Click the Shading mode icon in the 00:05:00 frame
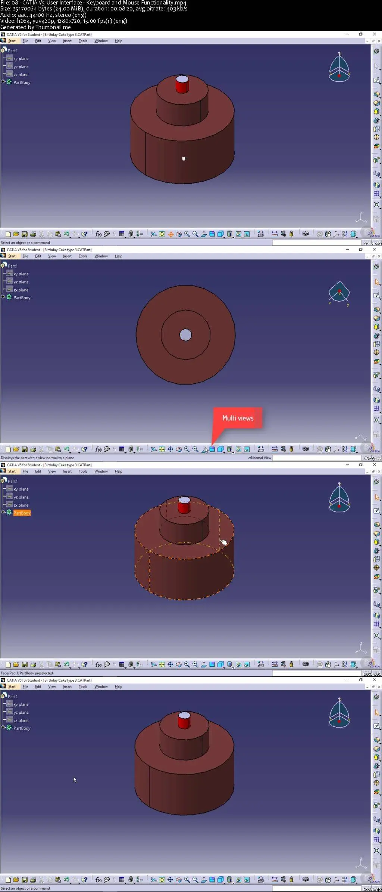The image size is (382, 892). pyautogui.click(x=229, y=664)
